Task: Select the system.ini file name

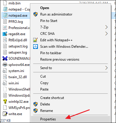Action: click(x=16, y=71)
